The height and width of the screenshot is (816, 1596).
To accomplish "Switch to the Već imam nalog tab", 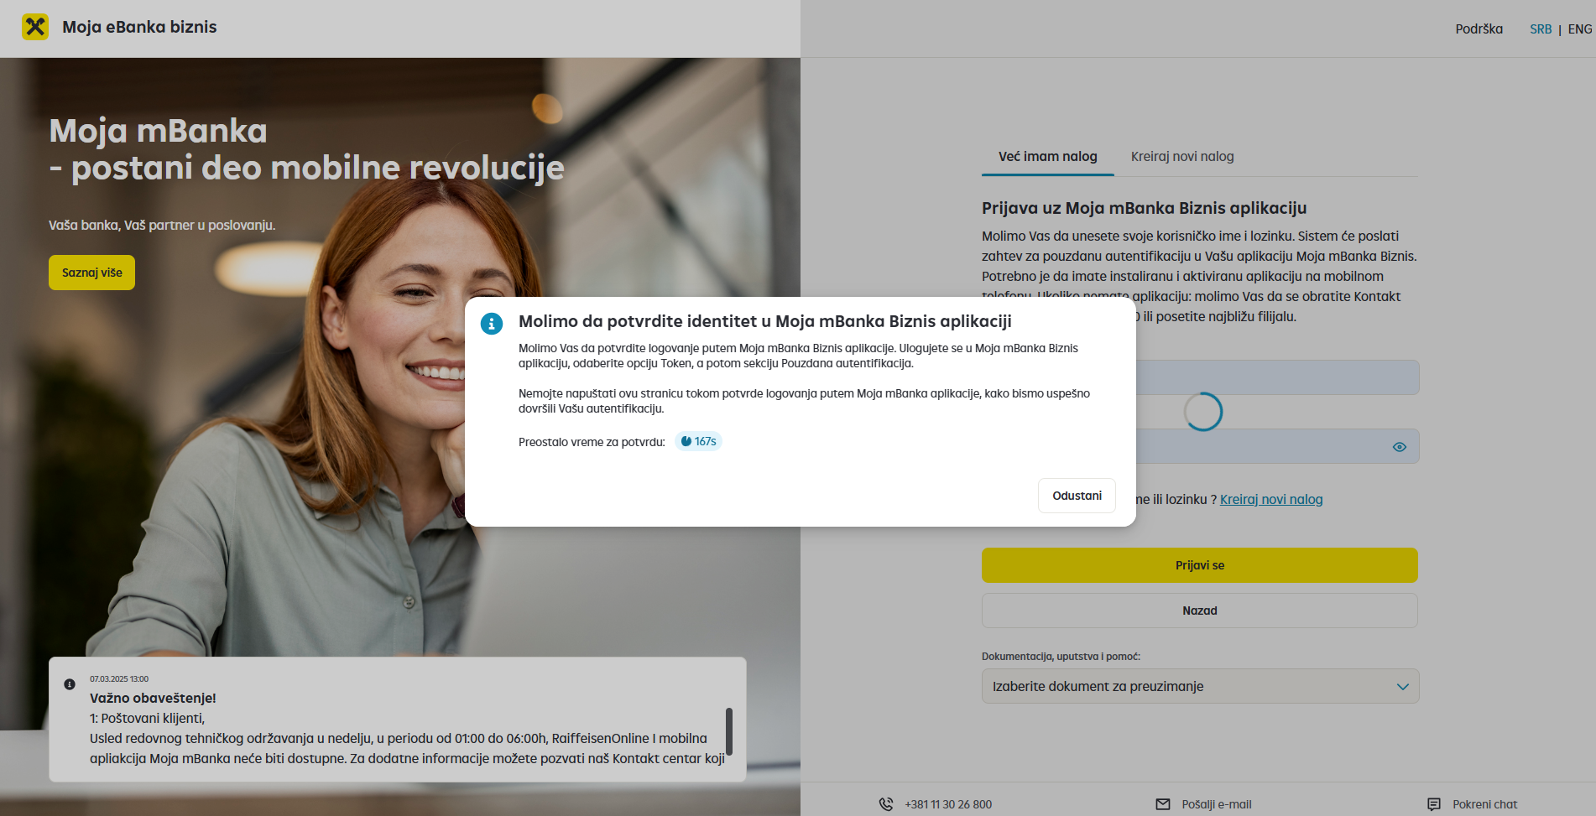I will point(1047,157).
